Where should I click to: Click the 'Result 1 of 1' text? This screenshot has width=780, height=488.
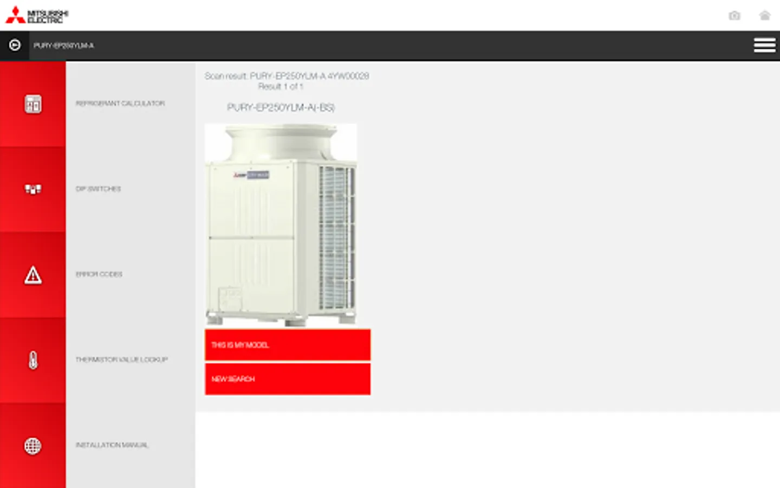click(x=281, y=86)
